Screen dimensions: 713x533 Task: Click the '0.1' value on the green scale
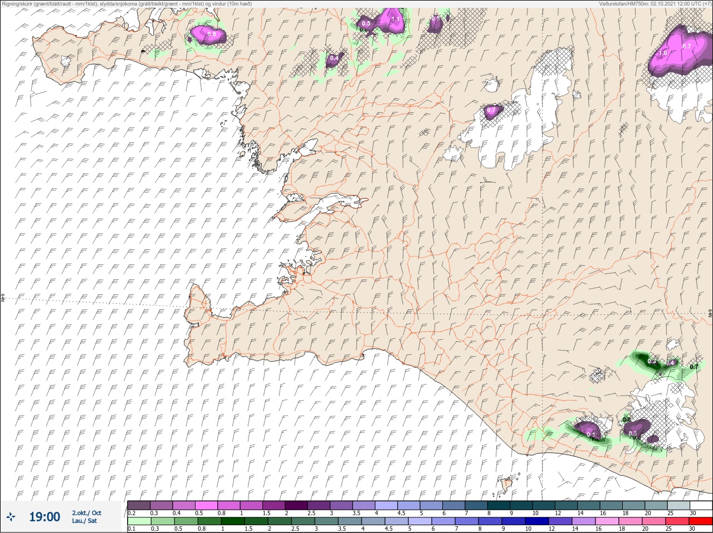[x=132, y=529]
